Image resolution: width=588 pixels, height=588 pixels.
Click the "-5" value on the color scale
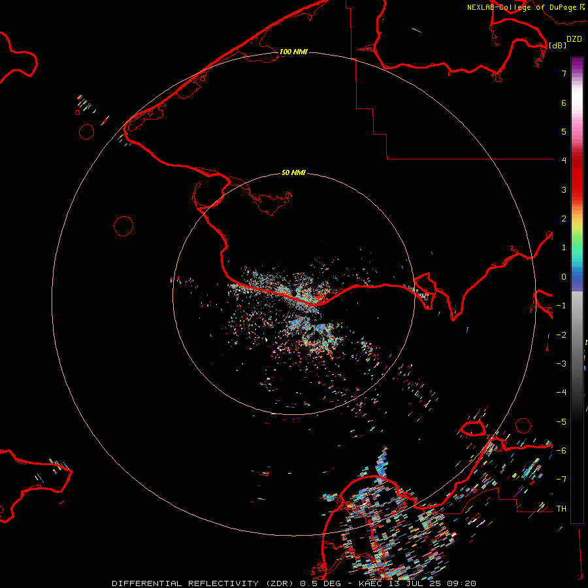pyautogui.click(x=561, y=422)
